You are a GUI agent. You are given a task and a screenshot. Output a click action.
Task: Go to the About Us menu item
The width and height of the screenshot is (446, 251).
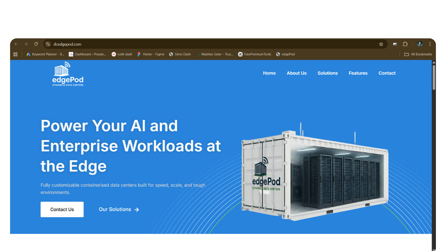[297, 73]
